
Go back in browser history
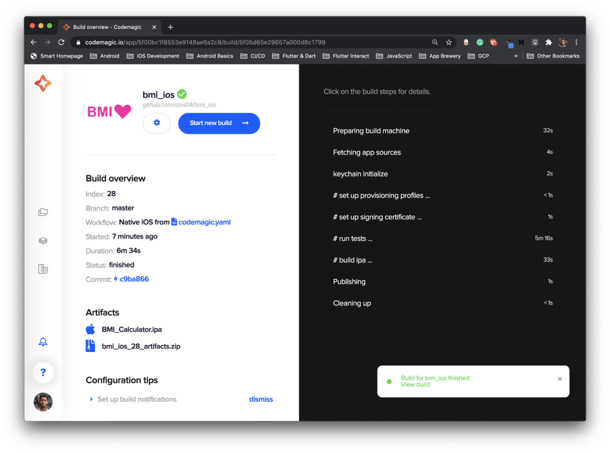coord(33,42)
